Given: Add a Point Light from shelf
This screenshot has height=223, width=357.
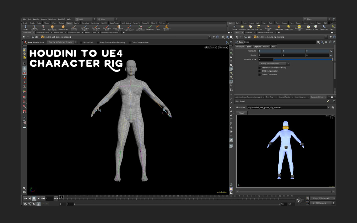Looking at the screenshot, I should pos(242,28).
